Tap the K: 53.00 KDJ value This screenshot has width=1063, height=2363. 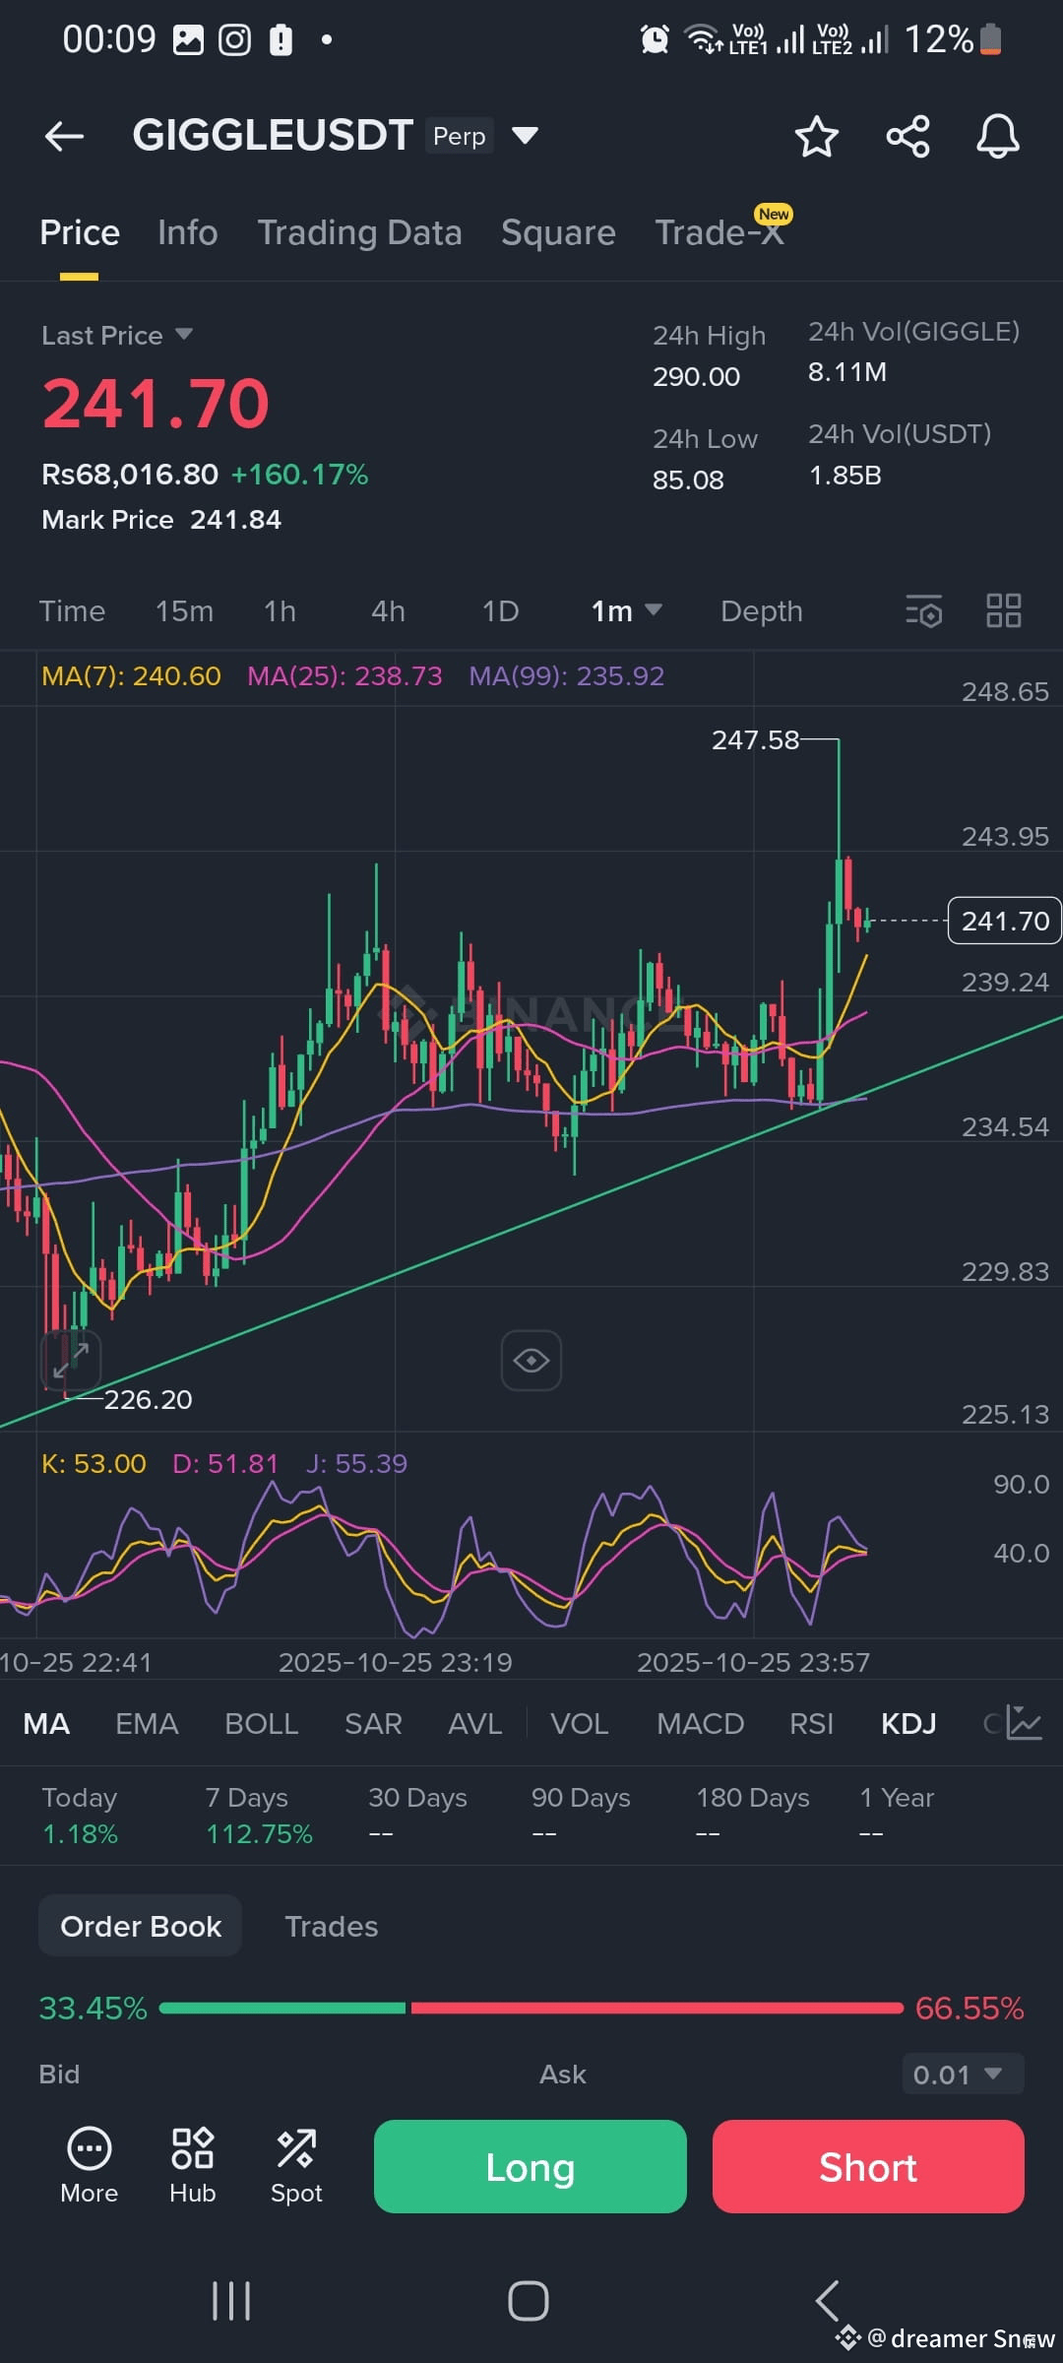(94, 1463)
